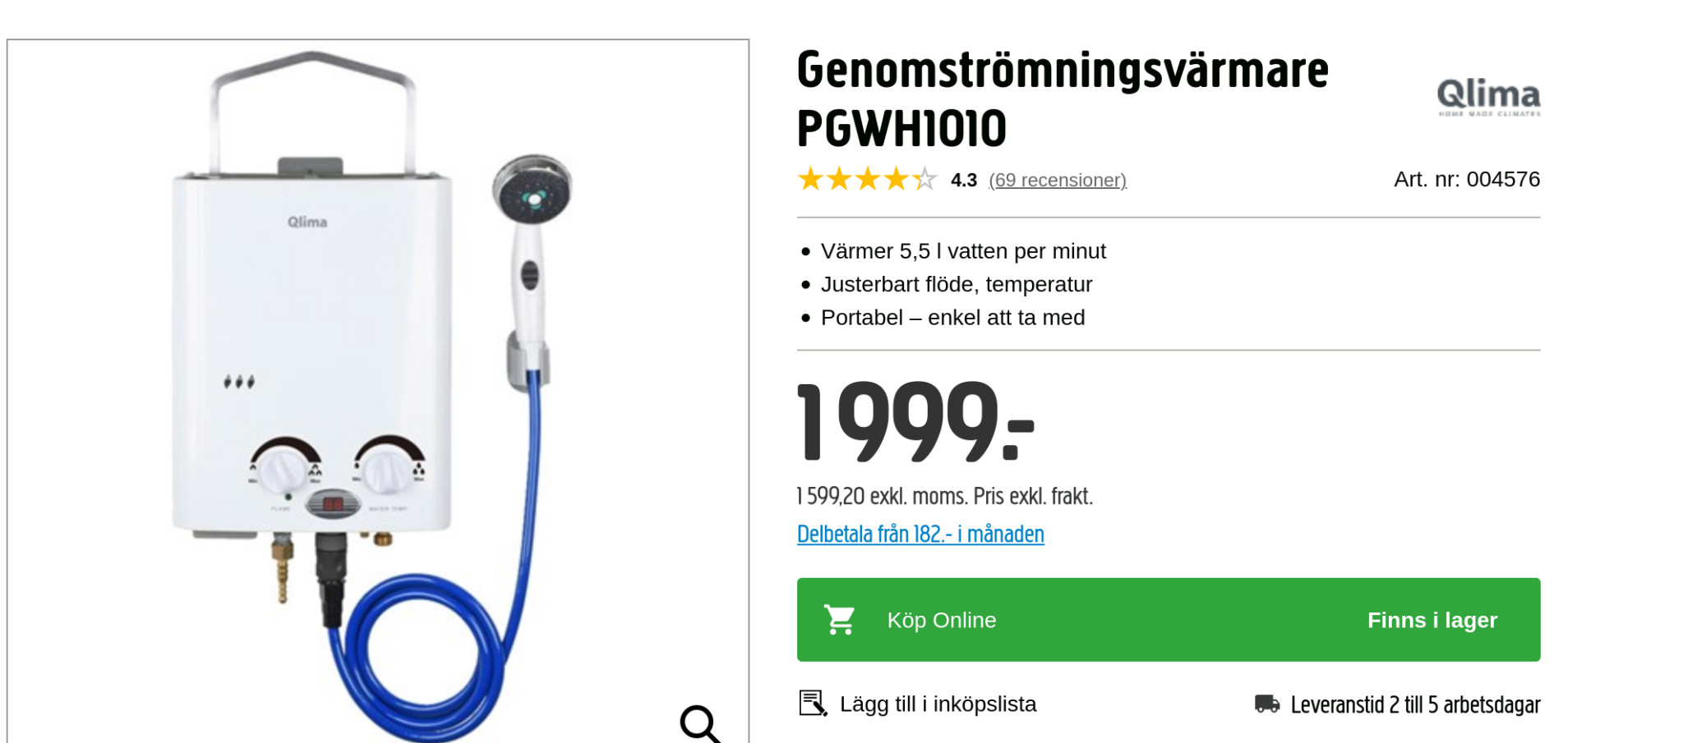Click the shower head in the product photo
The height and width of the screenshot is (743, 1683).
533,190
